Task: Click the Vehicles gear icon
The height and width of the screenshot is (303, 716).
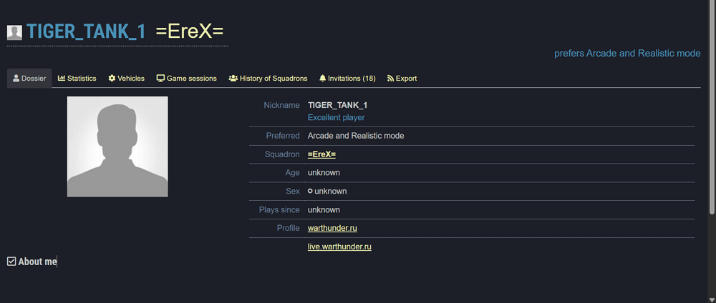Action: pos(112,79)
